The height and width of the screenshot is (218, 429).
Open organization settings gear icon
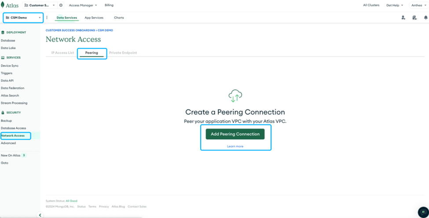tap(61, 5)
